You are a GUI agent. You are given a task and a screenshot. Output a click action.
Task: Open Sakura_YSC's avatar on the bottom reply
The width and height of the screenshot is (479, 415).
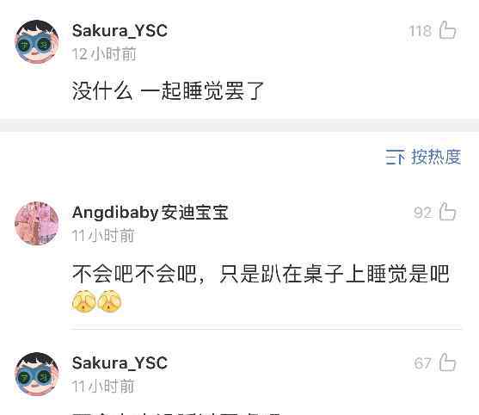(37, 374)
